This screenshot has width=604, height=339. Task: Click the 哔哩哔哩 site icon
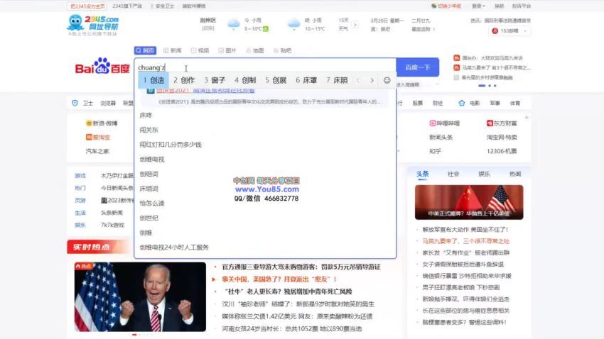click(x=433, y=123)
